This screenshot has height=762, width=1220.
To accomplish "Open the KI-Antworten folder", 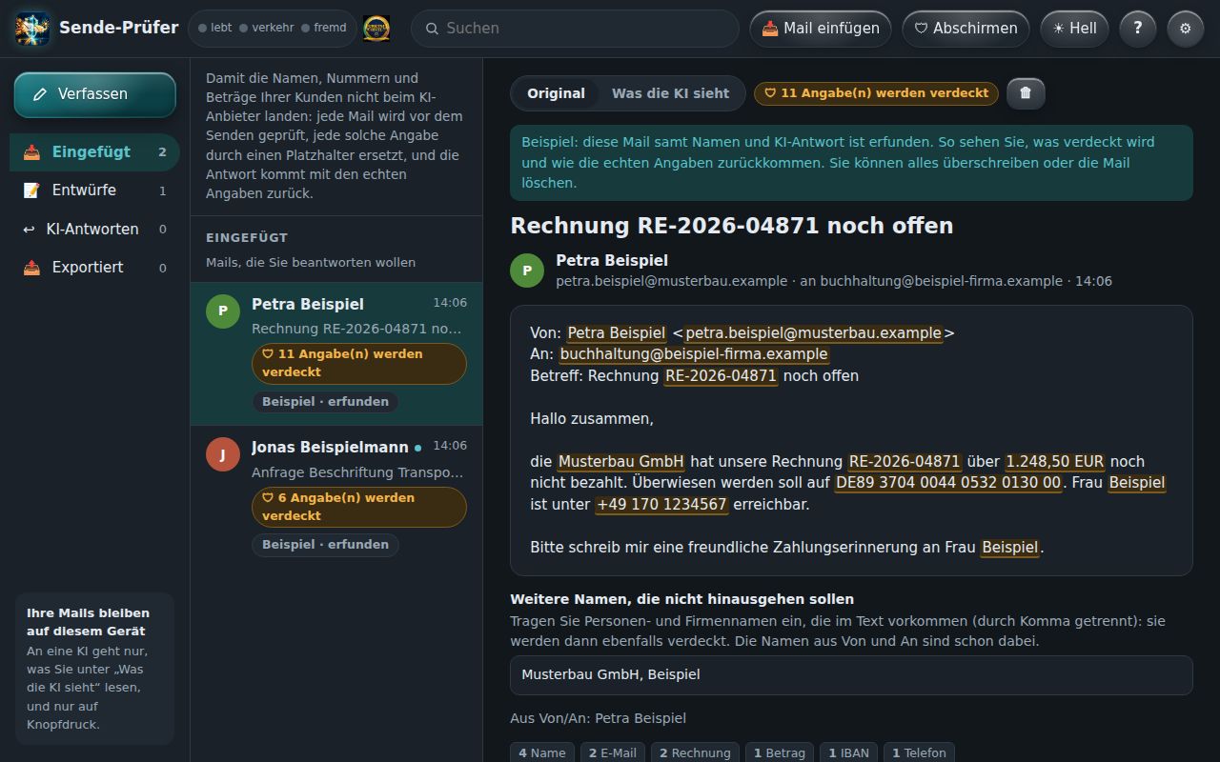I will [94, 230].
